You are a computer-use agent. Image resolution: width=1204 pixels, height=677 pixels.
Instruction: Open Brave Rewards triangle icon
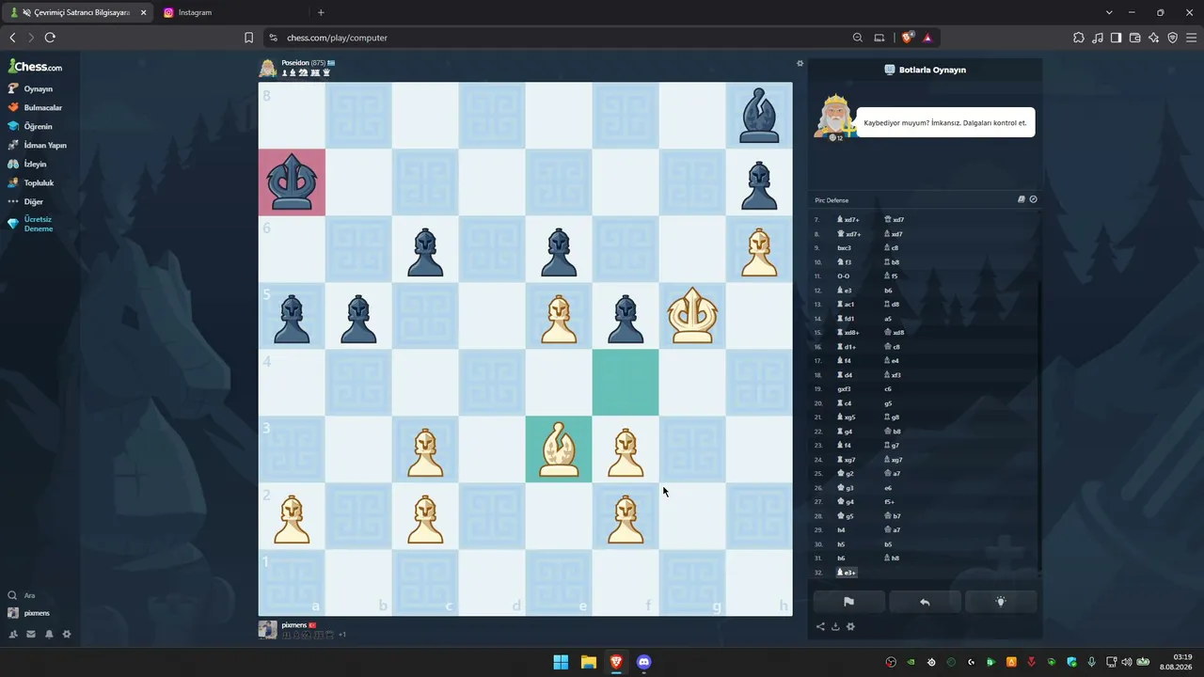point(927,38)
